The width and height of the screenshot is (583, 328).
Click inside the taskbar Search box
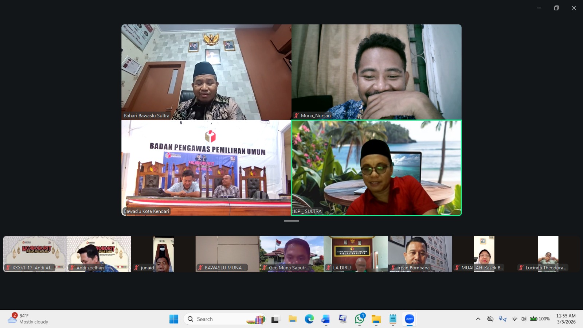click(215, 319)
